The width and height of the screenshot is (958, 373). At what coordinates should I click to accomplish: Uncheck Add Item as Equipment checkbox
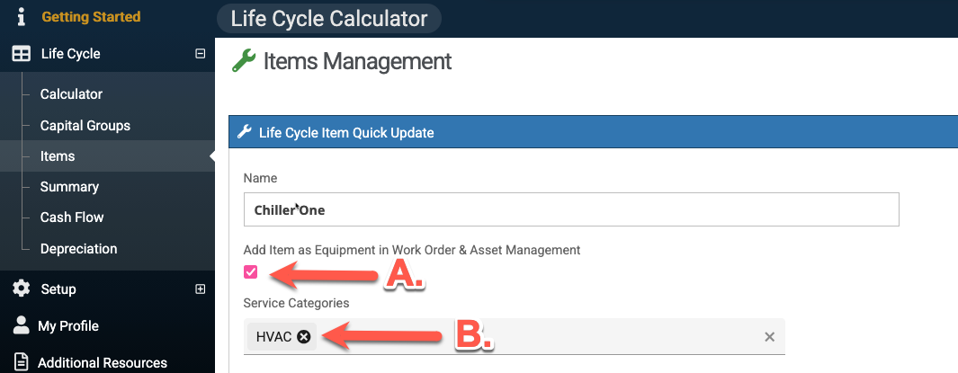251,272
